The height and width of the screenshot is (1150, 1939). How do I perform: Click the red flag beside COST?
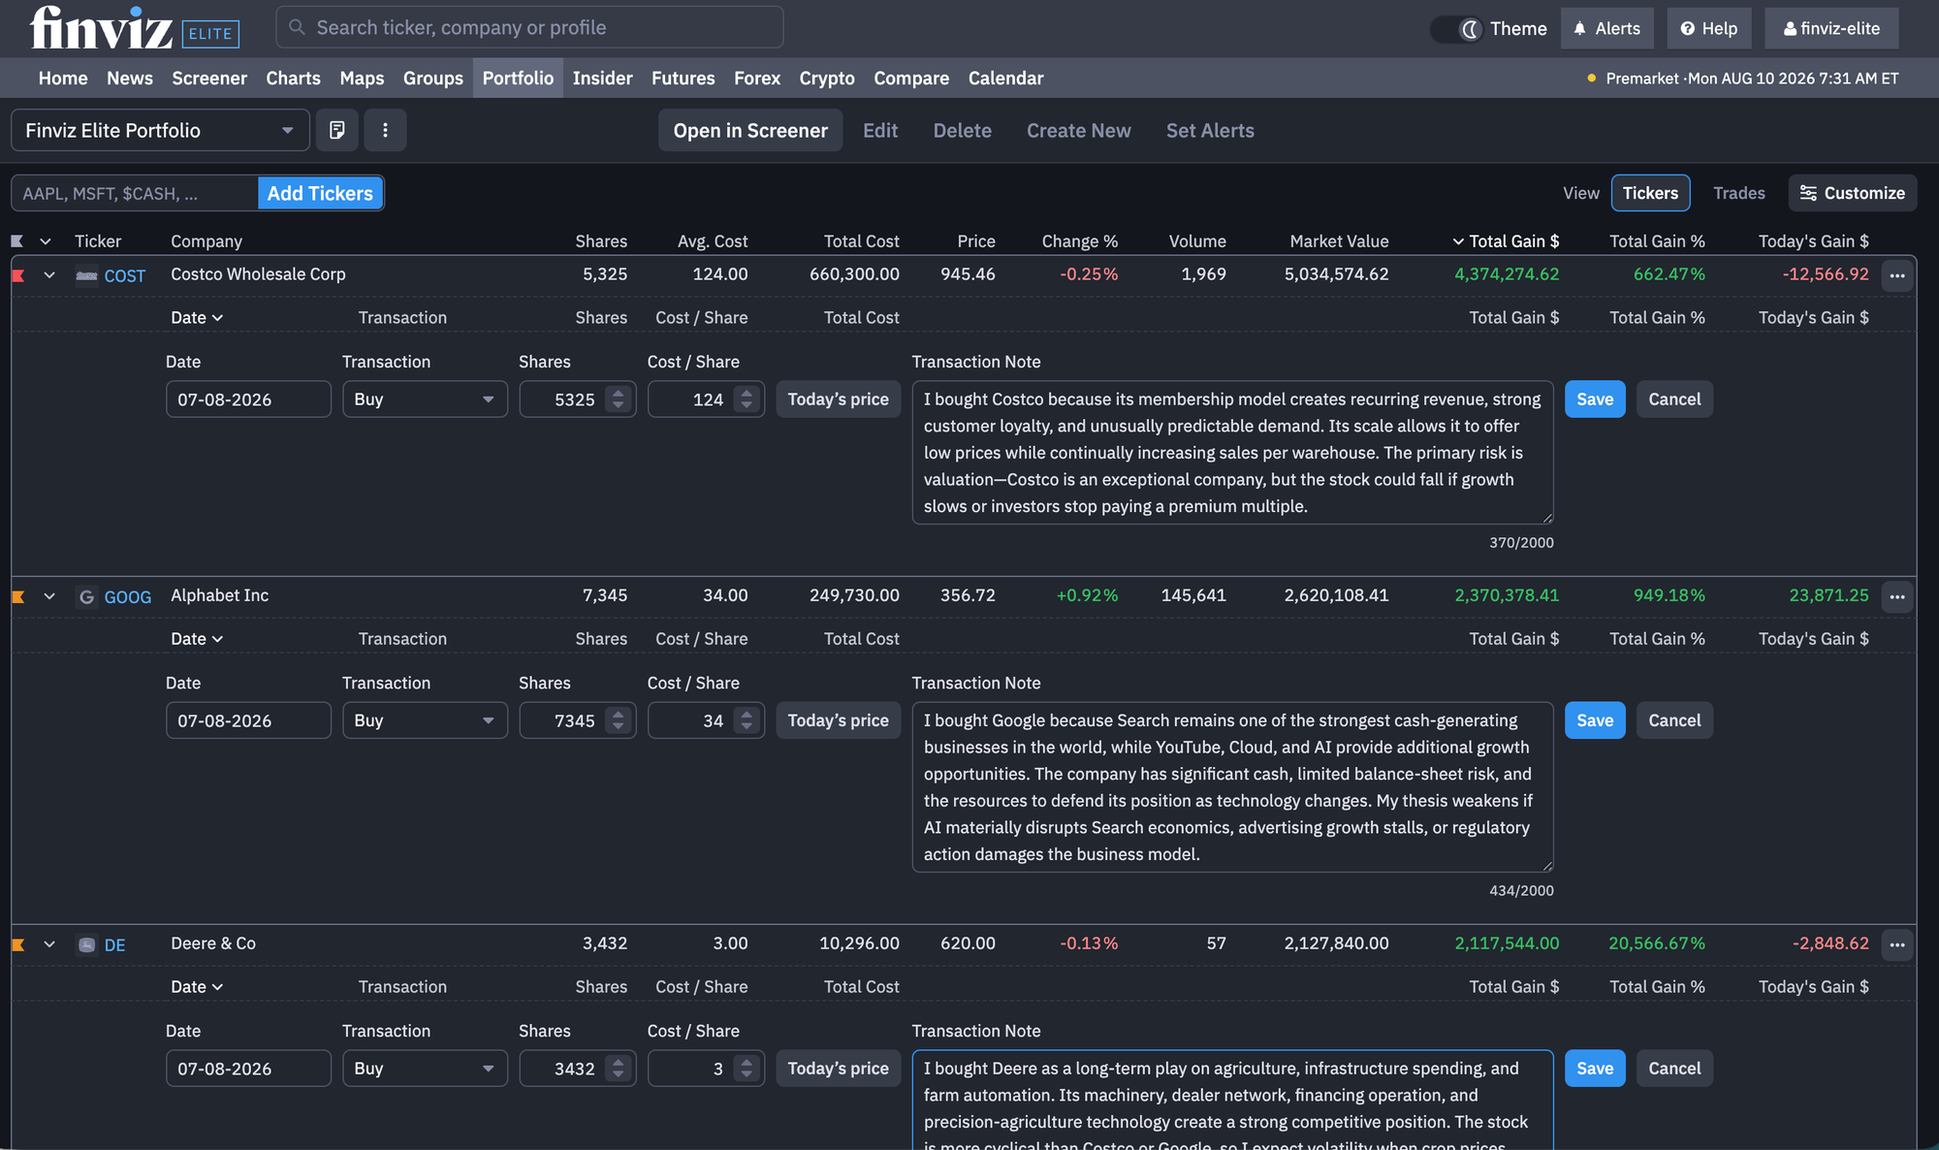tap(18, 275)
